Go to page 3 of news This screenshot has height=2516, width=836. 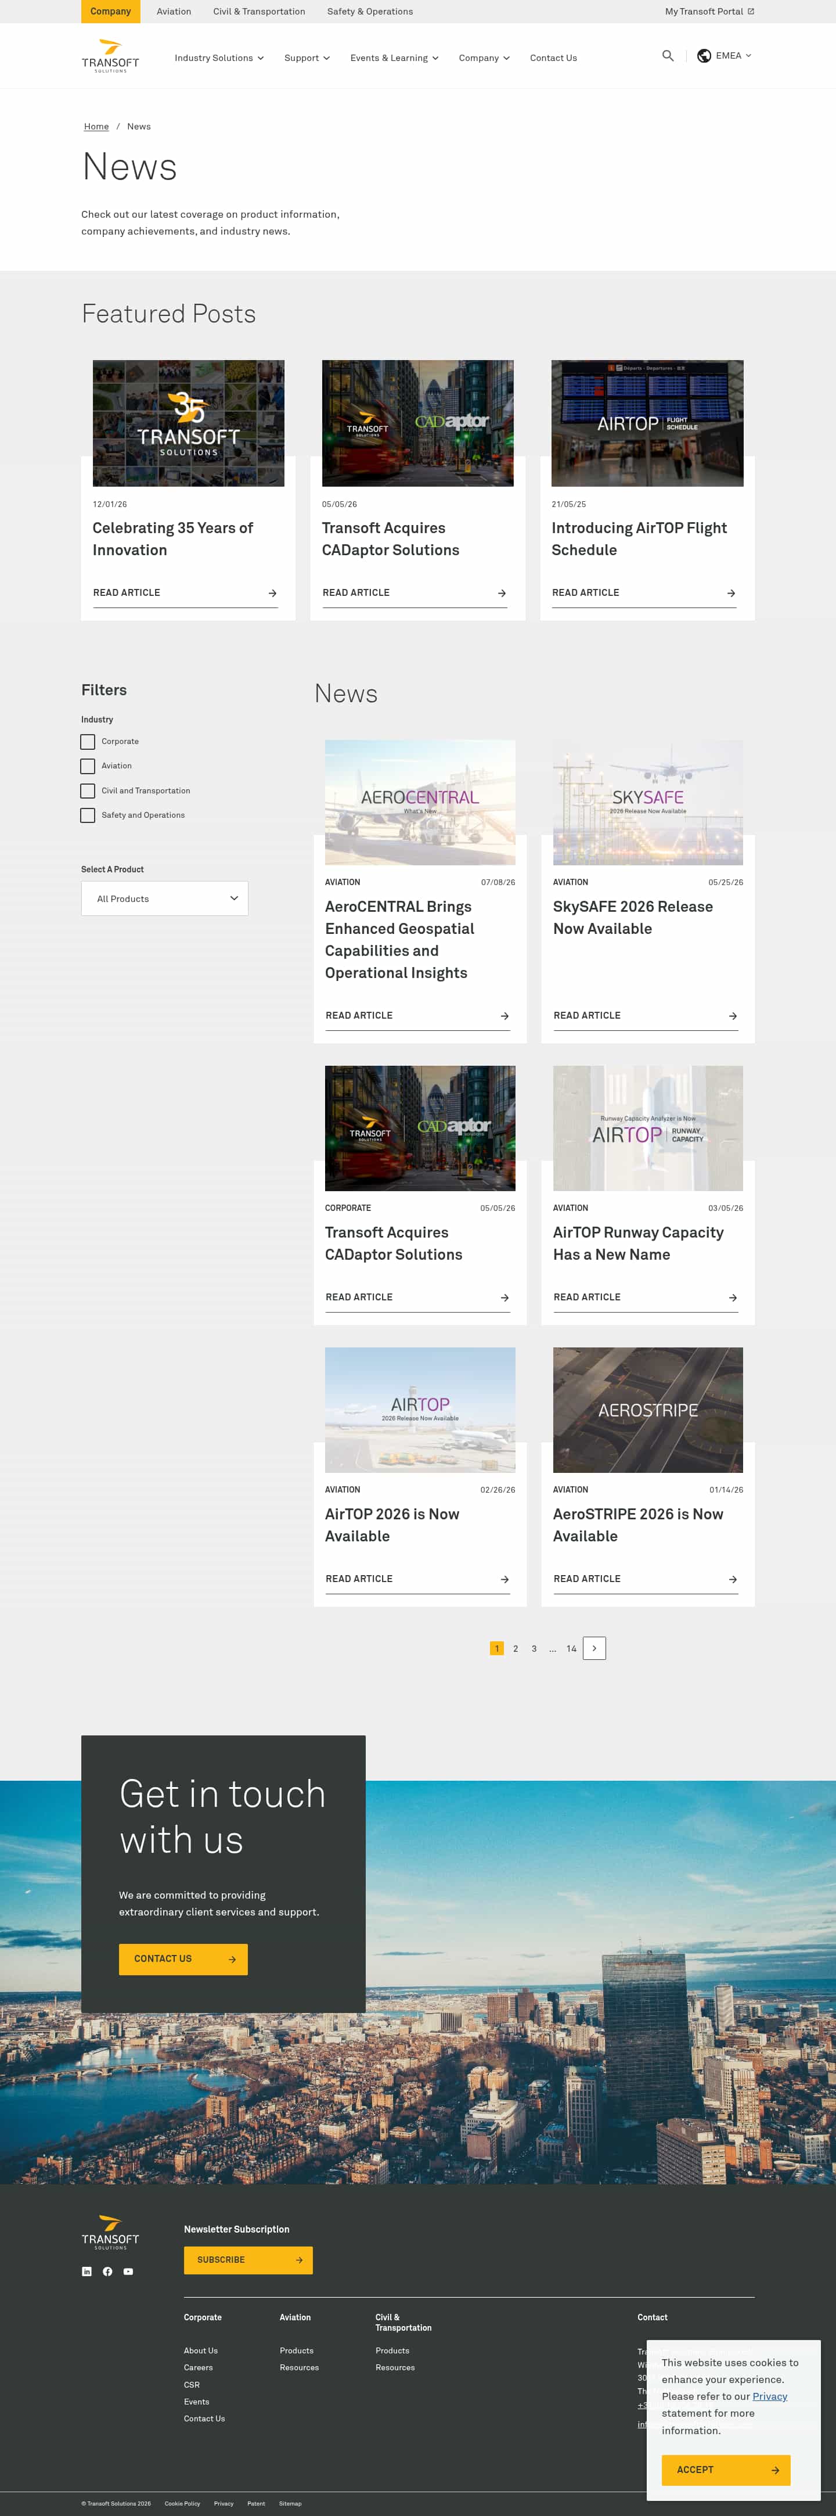[534, 1649]
